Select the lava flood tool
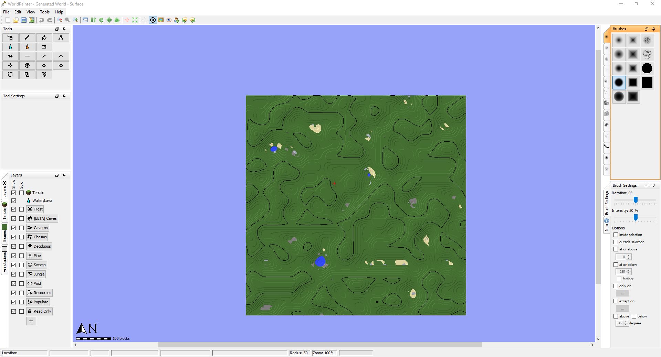 pyautogui.click(x=27, y=47)
